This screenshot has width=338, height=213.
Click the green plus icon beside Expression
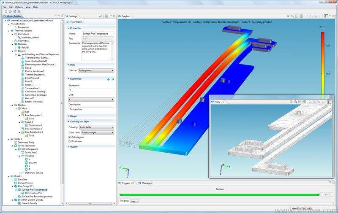109,79
